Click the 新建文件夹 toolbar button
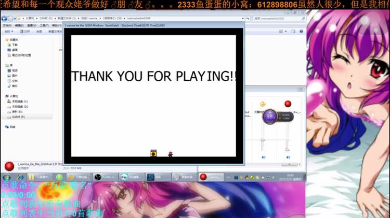Viewport: 390px width, 218px height. pos(55,32)
